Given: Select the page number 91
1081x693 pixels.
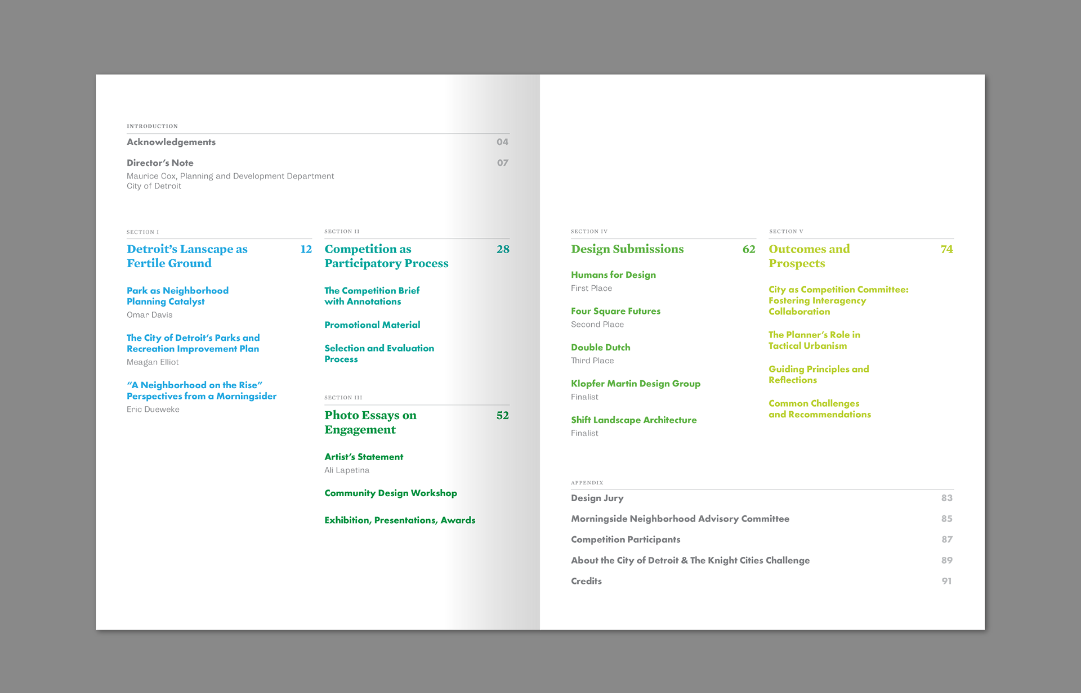Looking at the screenshot, I should [x=947, y=581].
